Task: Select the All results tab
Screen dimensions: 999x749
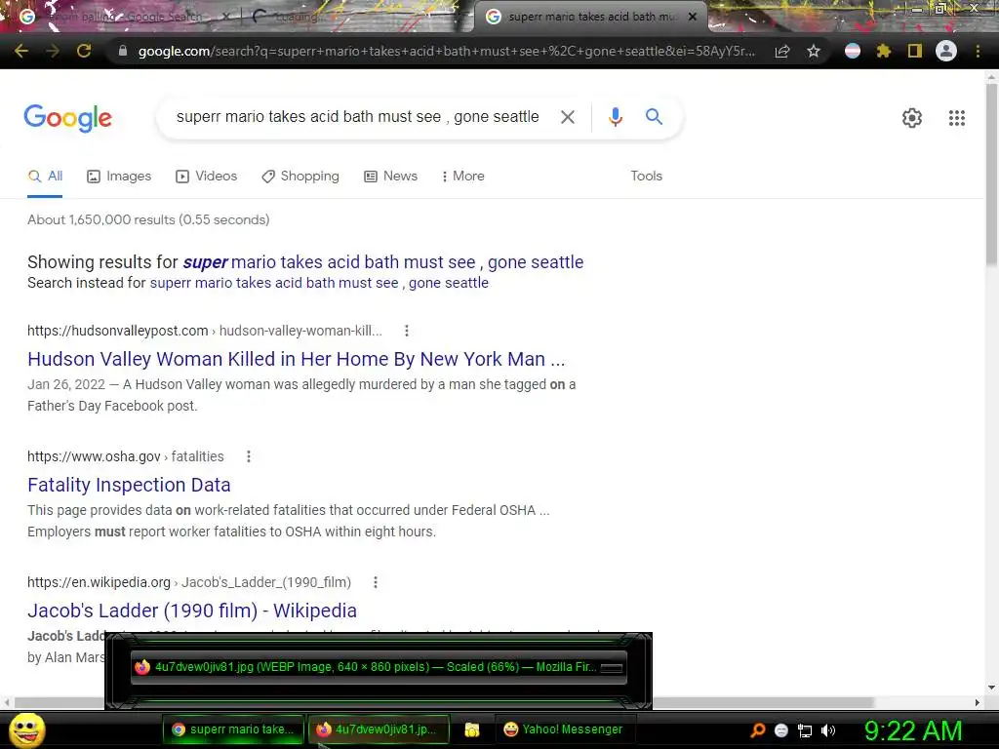Action: (x=45, y=177)
